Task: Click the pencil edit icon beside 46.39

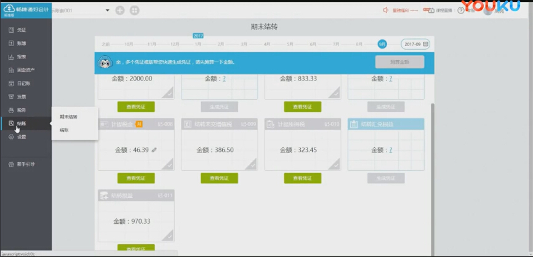Action: [154, 149]
